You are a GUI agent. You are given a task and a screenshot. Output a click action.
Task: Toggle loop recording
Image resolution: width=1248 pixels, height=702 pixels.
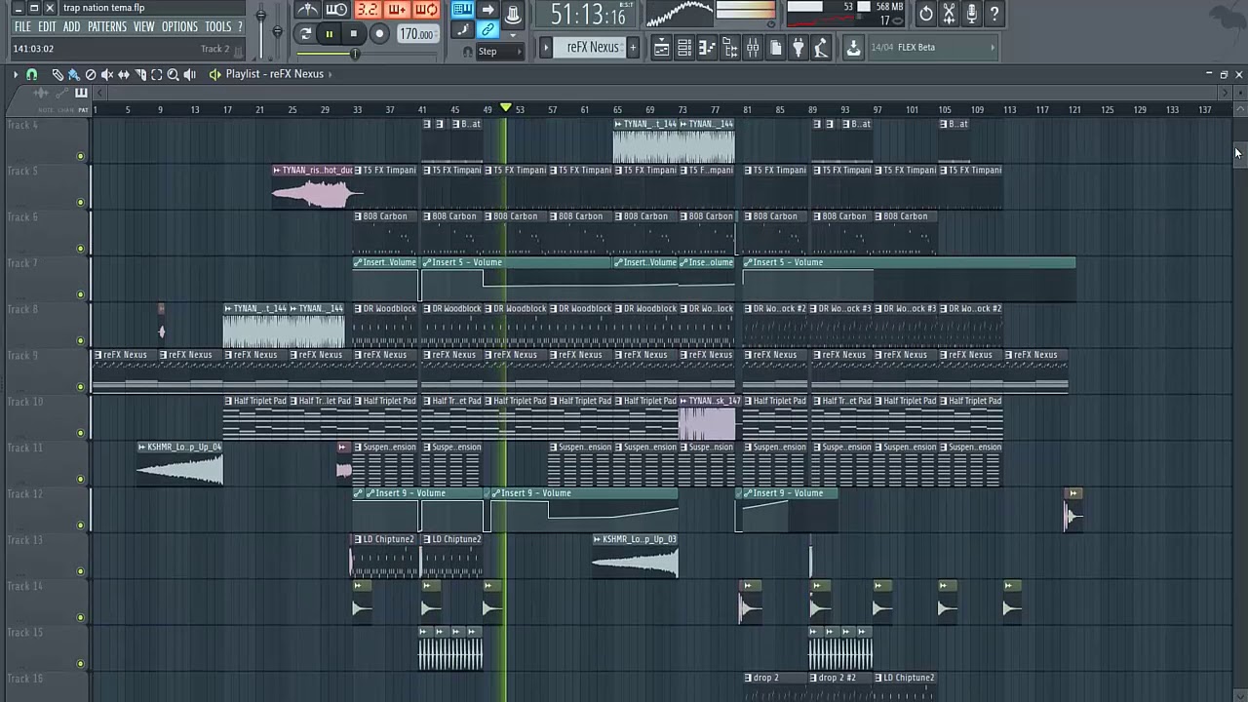(426, 11)
